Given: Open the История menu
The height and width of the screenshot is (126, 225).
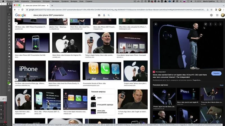Looking at the screenshot, I should [46, 1].
